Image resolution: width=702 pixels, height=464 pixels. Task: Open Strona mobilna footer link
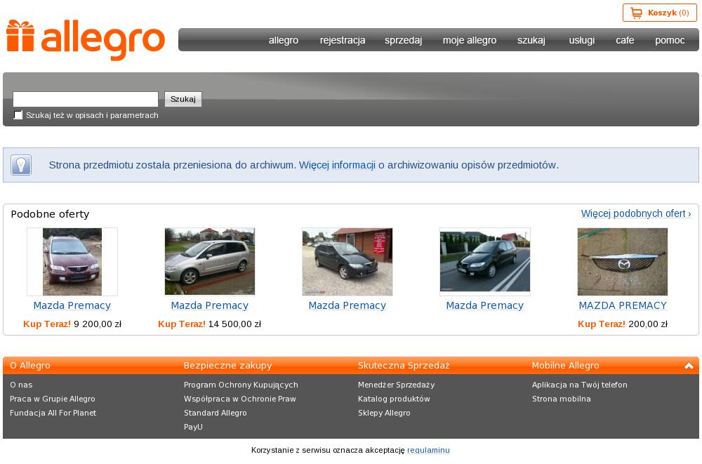[x=562, y=399]
